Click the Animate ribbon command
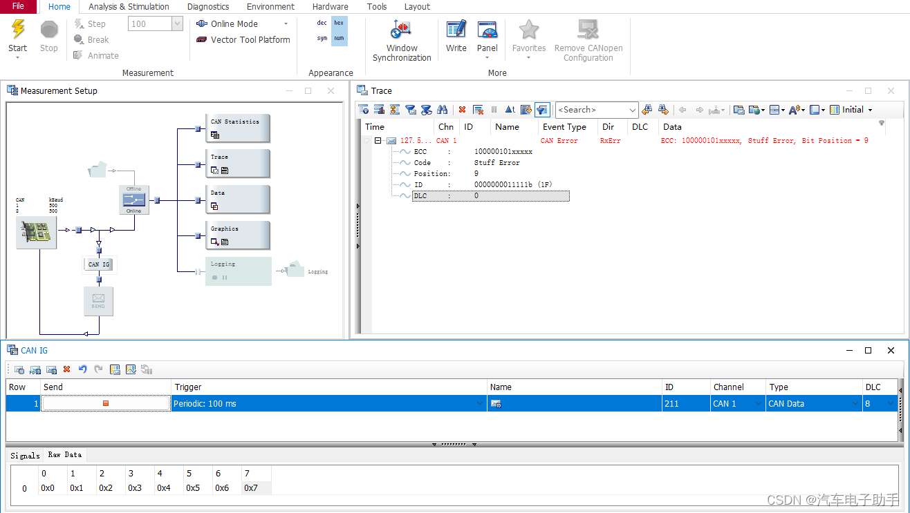 (96, 55)
